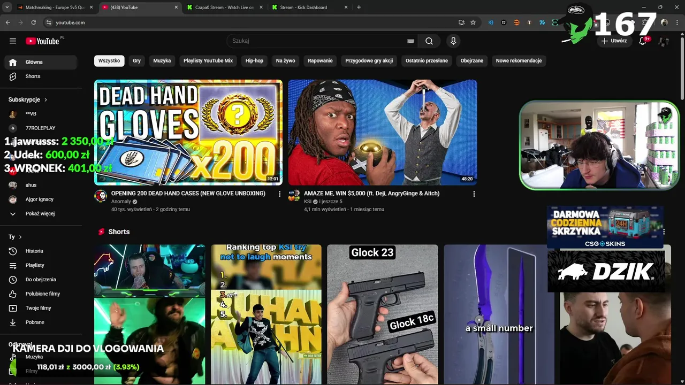Bookmark this page with star icon
This screenshot has width=685, height=385.
[473, 22]
